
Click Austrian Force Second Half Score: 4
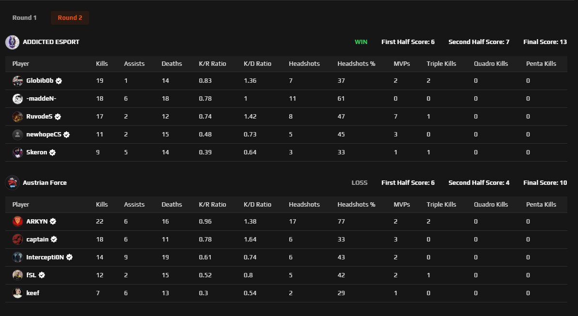(x=479, y=182)
